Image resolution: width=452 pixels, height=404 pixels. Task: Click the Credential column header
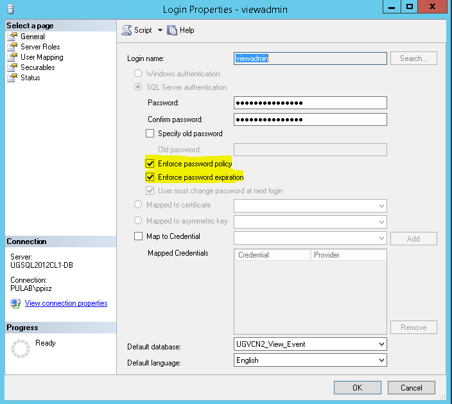tap(273, 255)
